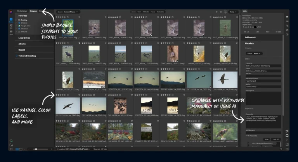This screenshot has width=298, height=162.
Task: Click thumbnail size minus icon
Action: [x=30, y=149]
